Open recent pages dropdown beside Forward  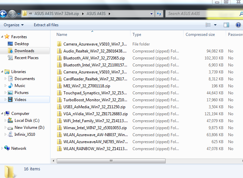point(19,14)
